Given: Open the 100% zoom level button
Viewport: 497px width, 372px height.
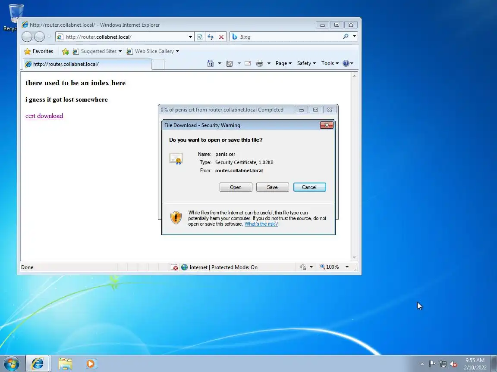Looking at the screenshot, I should (x=329, y=267).
